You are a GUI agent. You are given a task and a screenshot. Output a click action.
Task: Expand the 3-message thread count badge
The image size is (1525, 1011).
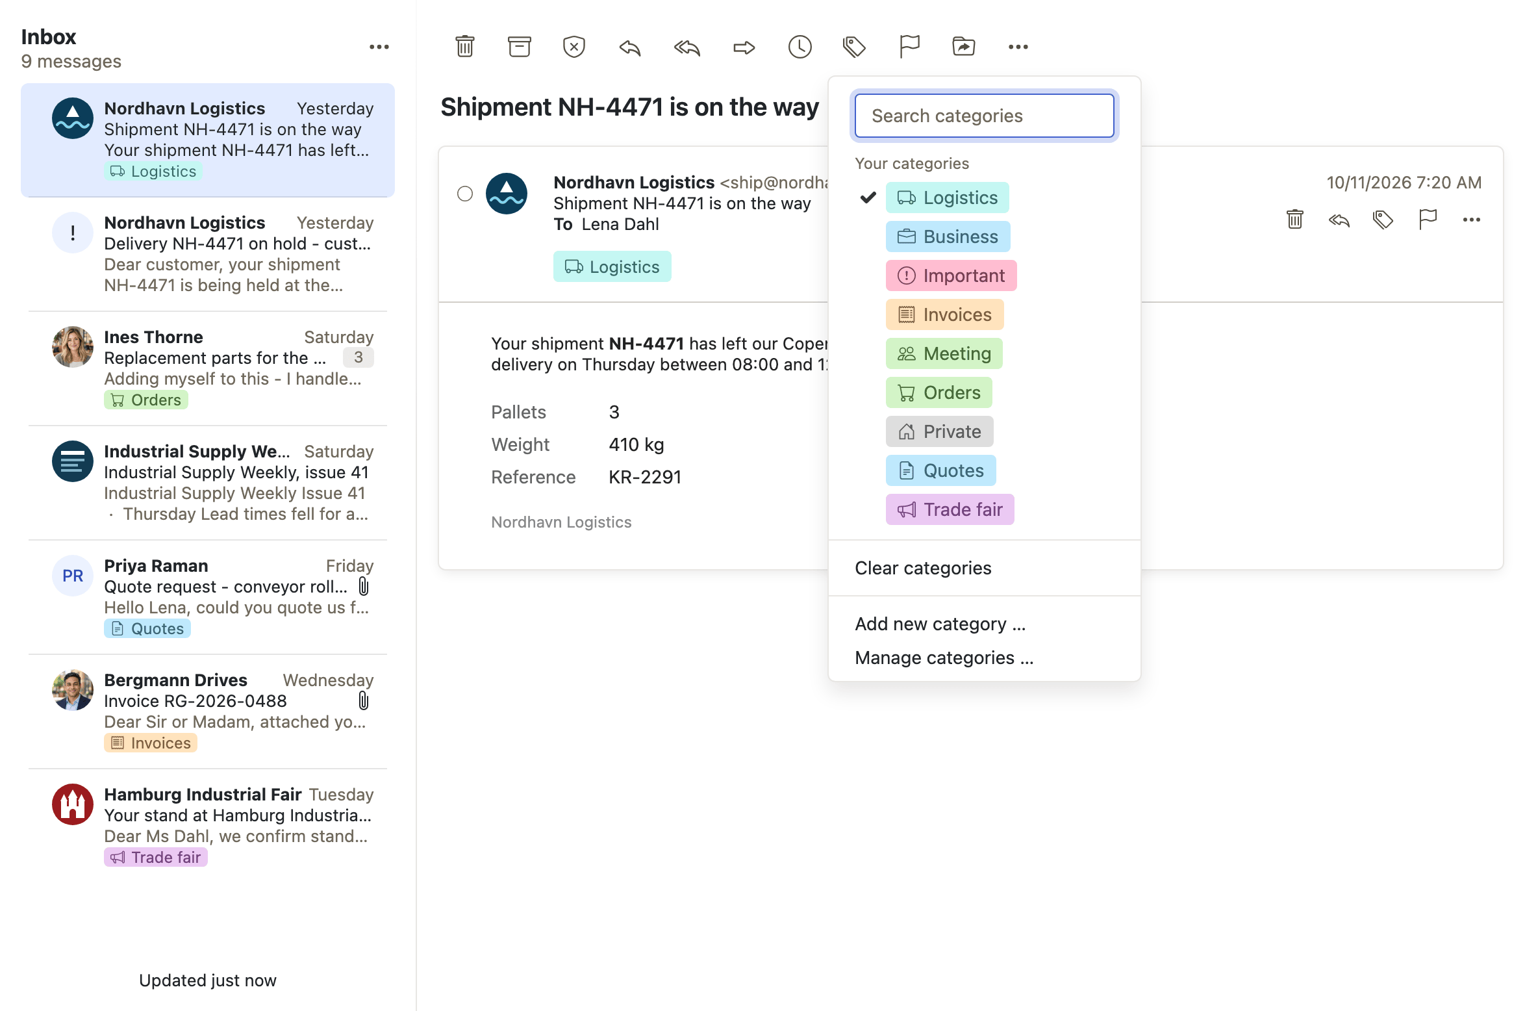tap(359, 357)
